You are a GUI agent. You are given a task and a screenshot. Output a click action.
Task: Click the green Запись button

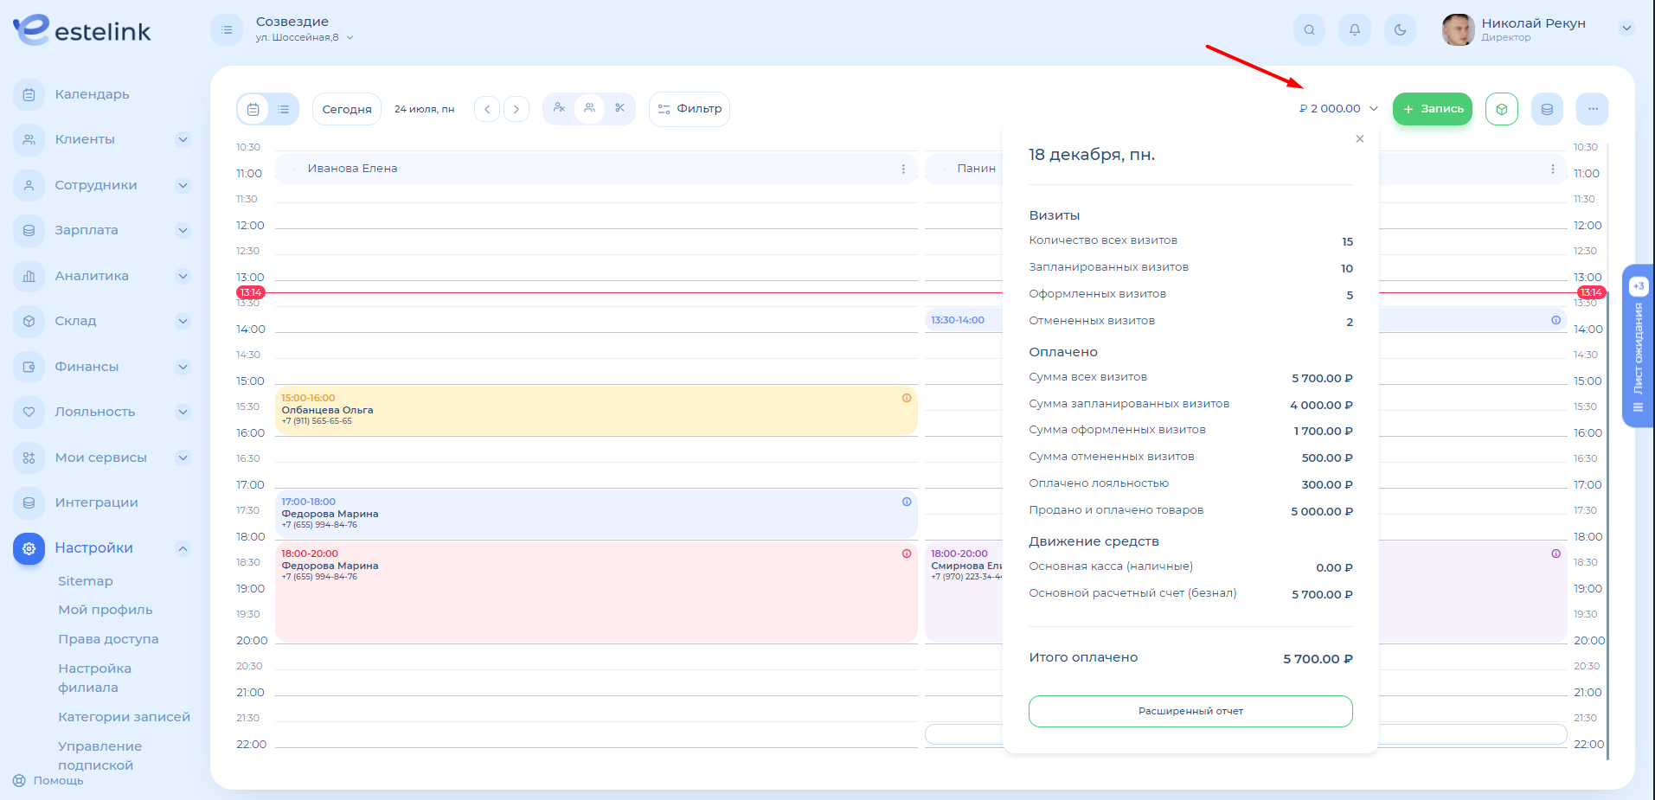[1432, 109]
